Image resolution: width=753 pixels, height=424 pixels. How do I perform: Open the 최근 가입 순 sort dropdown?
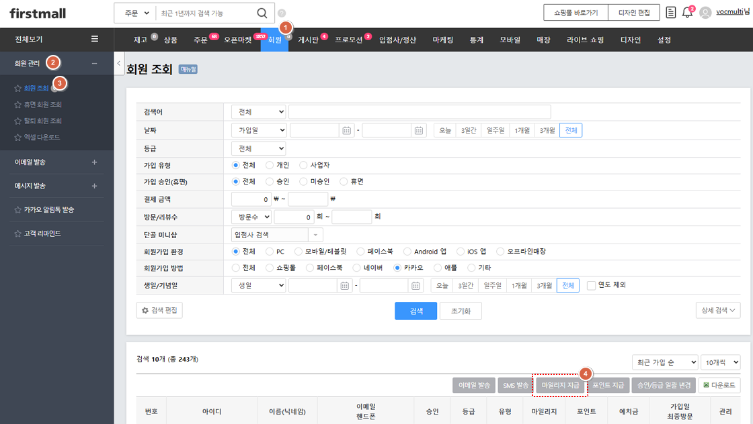pyautogui.click(x=665, y=363)
